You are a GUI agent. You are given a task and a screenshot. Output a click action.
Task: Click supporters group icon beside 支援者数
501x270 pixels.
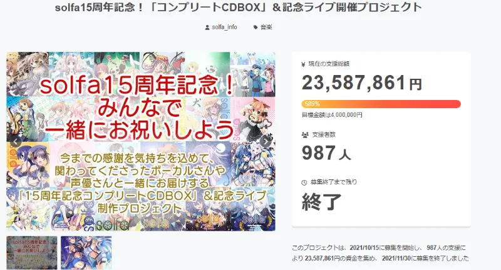[x=305, y=135]
